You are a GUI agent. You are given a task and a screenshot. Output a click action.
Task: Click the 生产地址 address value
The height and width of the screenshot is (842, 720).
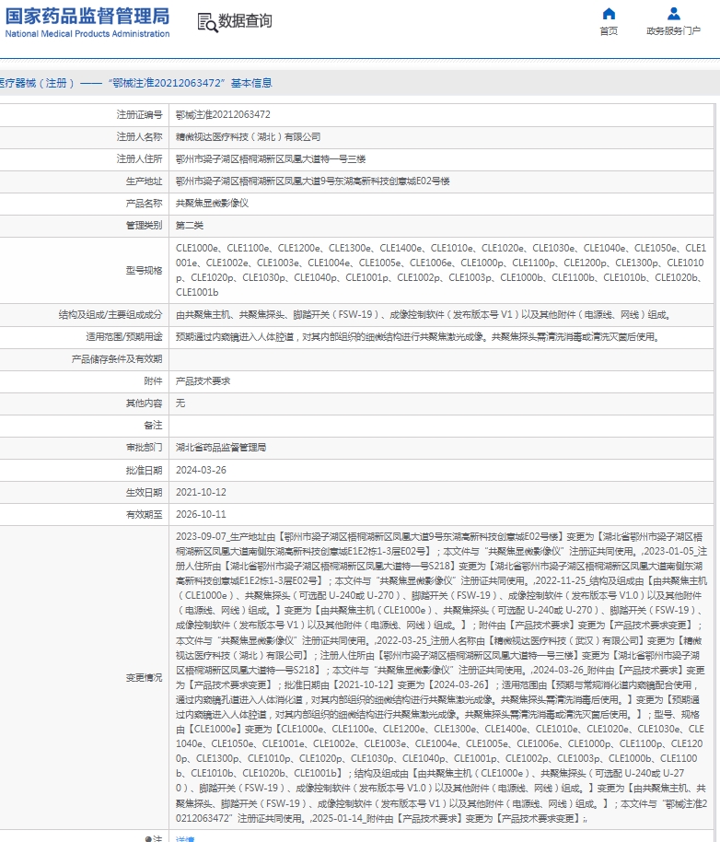click(x=313, y=181)
